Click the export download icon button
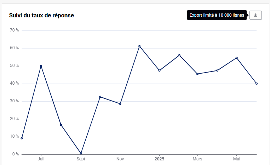 click(x=255, y=15)
